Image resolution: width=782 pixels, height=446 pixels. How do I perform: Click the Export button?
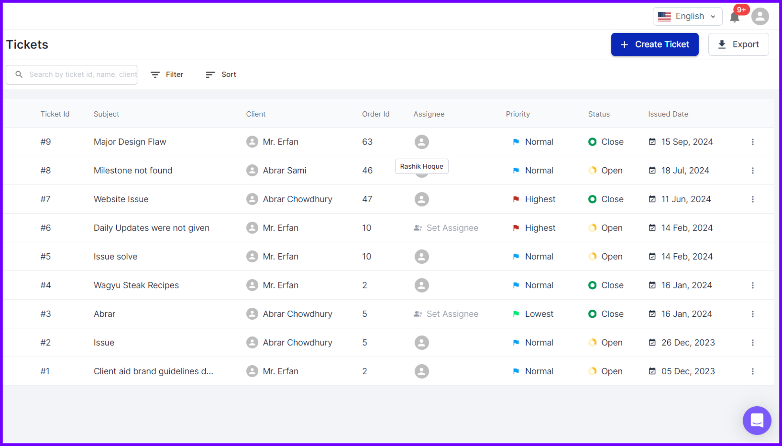point(738,44)
